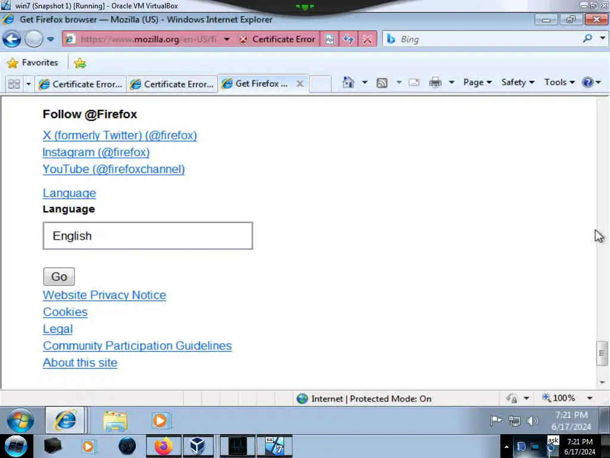Expand the 100% zoom level dropdown

(590, 398)
